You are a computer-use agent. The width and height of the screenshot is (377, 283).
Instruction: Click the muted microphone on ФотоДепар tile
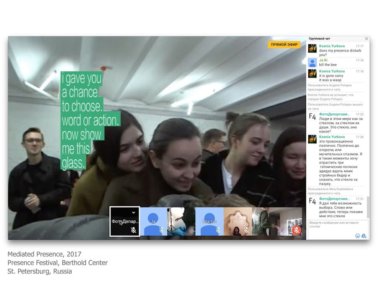(x=134, y=230)
